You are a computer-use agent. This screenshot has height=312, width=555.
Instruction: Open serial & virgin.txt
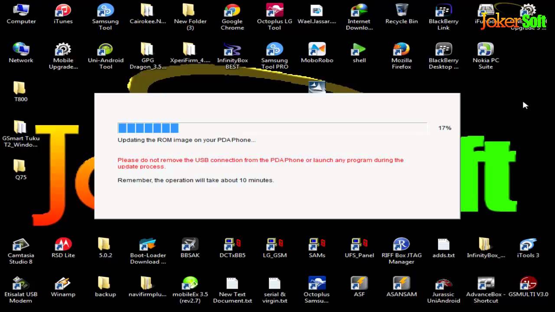274,290
